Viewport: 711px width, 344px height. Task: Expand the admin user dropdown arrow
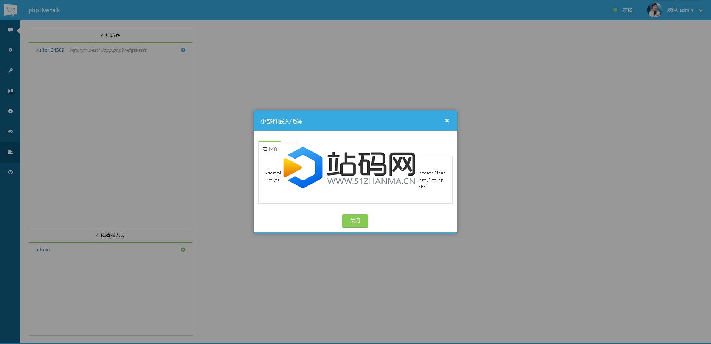click(x=701, y=10)
